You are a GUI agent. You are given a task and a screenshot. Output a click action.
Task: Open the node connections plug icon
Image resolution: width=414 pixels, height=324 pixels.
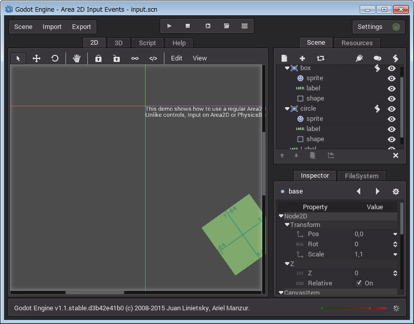point(359,58)
